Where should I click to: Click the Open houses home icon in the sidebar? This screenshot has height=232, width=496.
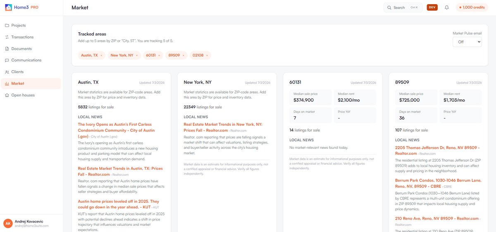click(7, 95)
